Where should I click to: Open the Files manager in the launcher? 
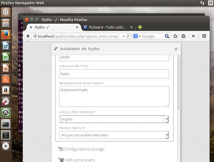pos(6,23)
